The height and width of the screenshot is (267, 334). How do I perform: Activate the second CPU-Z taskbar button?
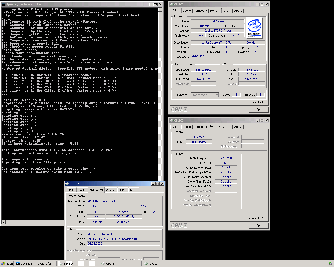pyautogui.click(x=121, y=264)
